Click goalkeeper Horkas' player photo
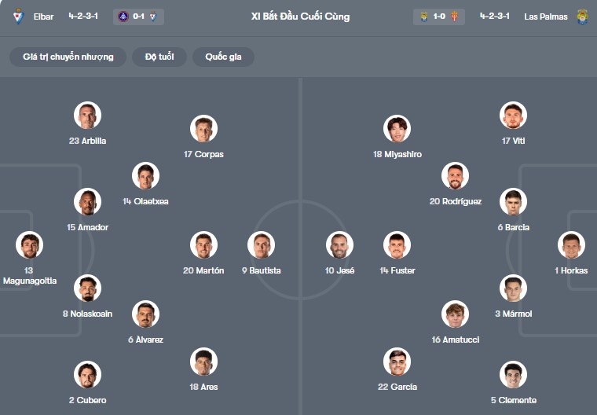The width and height of the screenshot is (597, 415). (571, 245)
